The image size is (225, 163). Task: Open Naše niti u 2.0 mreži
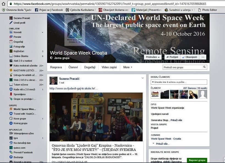pyautogui.click(x=24, y=89)
